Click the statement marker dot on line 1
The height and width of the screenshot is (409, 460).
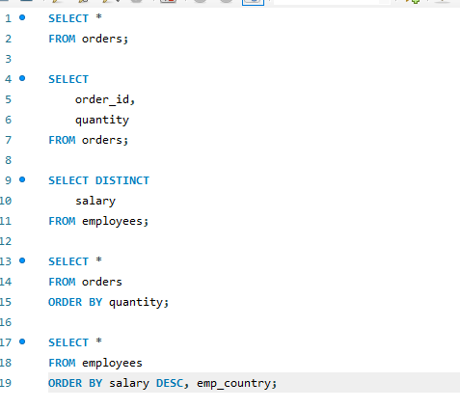pos(22,17)
